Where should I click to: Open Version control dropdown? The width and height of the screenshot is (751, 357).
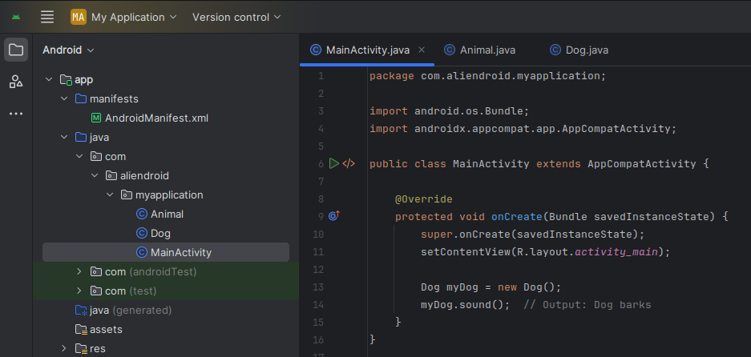pos(236,18)
